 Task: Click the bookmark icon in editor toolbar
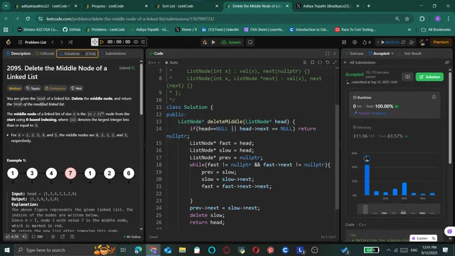(x=312, y=62)
